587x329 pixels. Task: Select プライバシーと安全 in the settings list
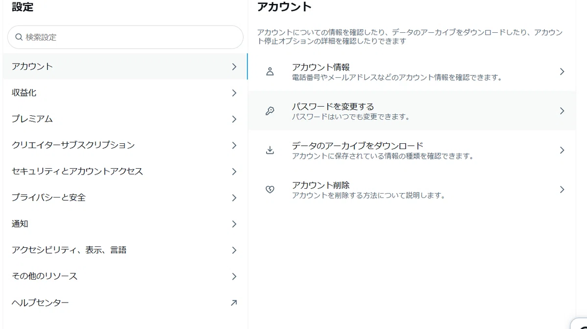point(125,197)
